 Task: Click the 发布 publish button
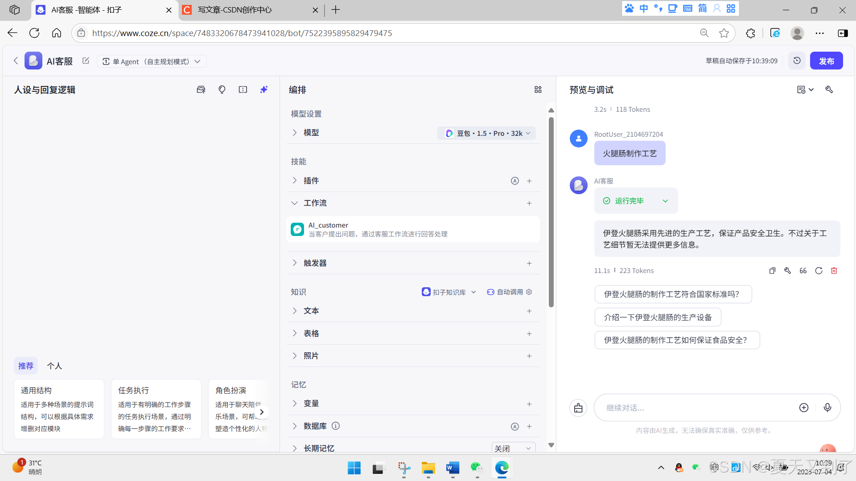coord(826,61)
